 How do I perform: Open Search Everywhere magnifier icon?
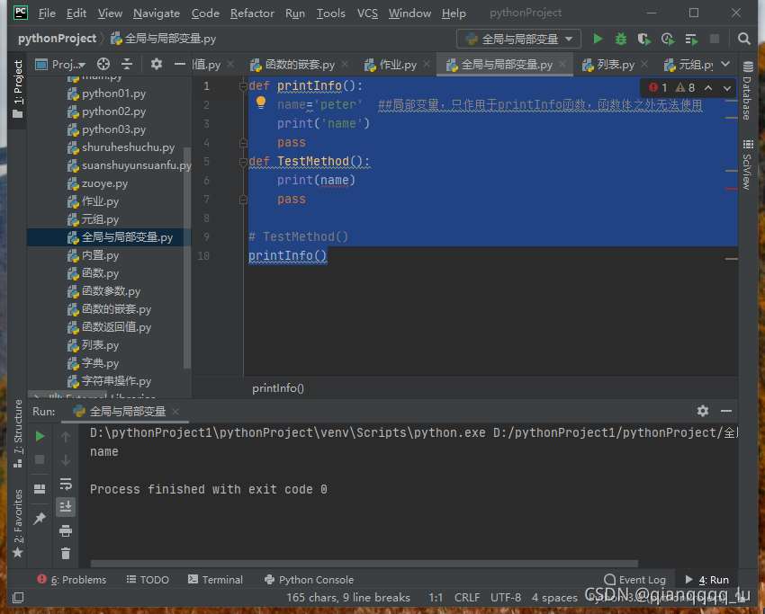(x=744, y=39)
